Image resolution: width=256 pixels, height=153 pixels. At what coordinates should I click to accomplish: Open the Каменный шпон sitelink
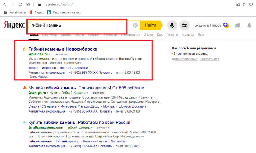[95, 141]
